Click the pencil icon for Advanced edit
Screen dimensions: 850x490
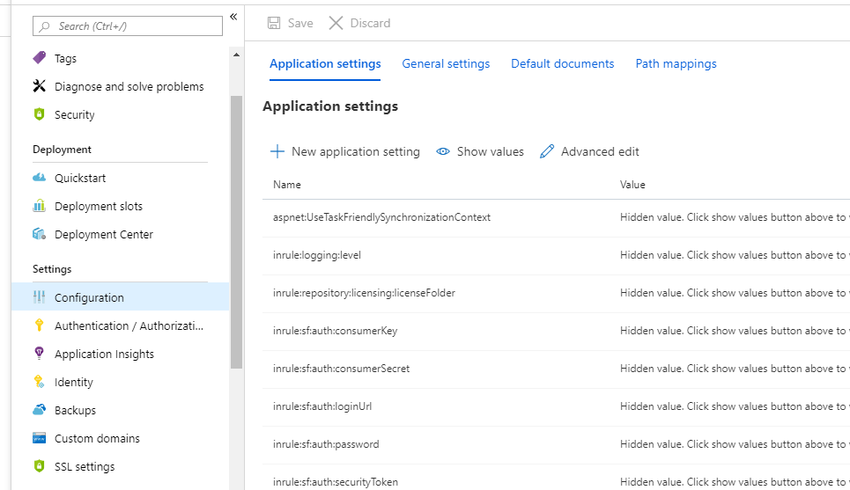(547, 151)
